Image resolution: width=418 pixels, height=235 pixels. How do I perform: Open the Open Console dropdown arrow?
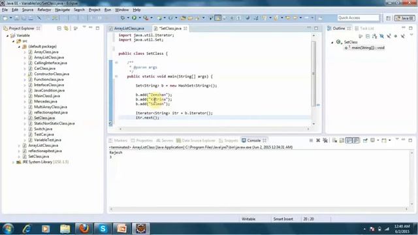[x=389, y=140]
